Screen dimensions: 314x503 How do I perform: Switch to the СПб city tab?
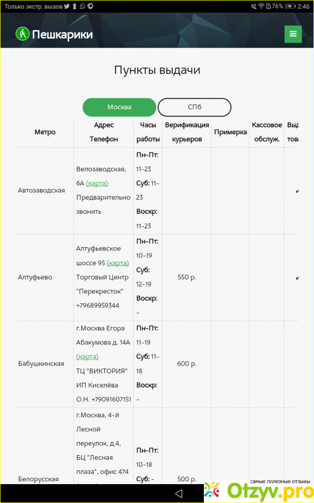pyautogui.click(x=195, y=107)
